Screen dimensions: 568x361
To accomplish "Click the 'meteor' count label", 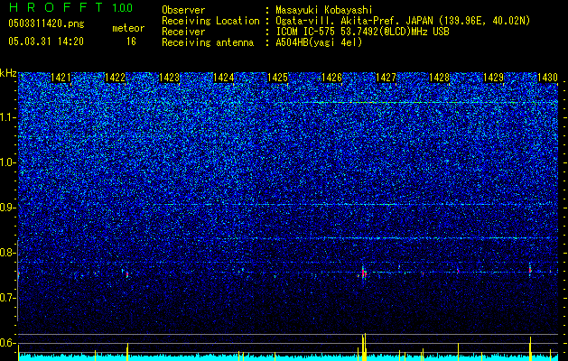I will (x=128, y=28).
